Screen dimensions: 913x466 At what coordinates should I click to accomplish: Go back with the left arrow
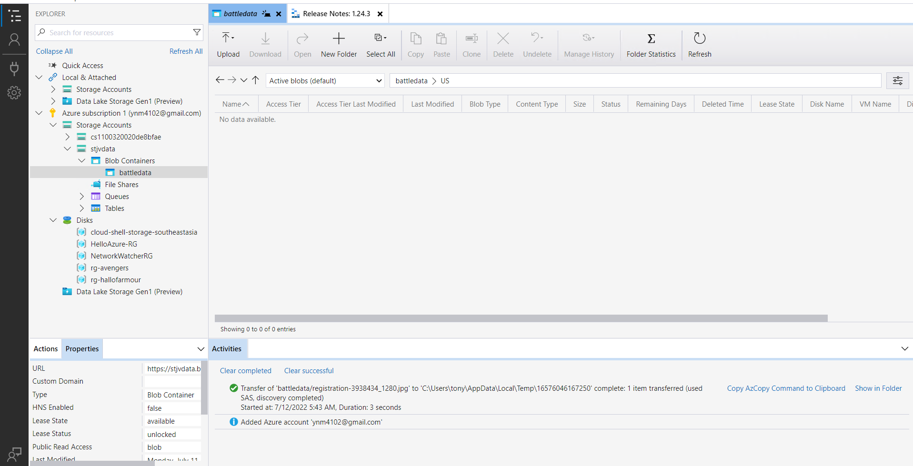[220, 80]
